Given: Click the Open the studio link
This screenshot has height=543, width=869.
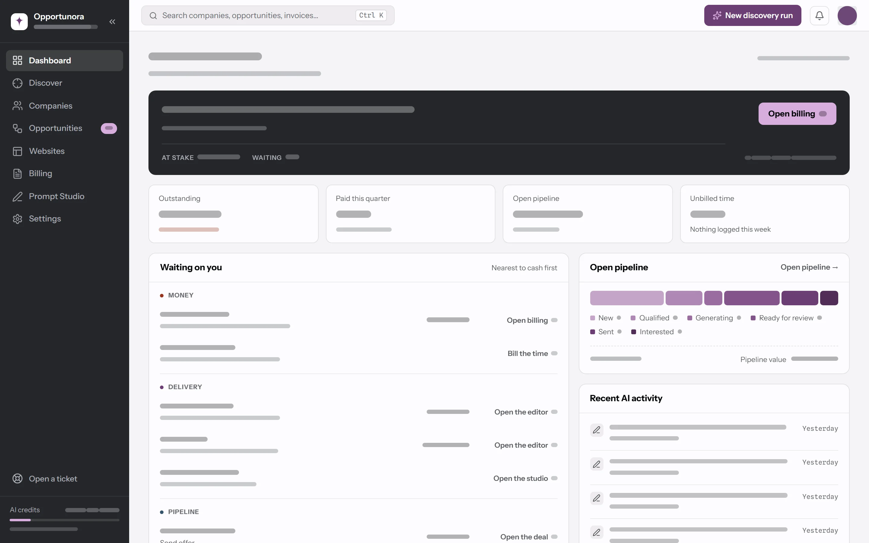Looking at the screenshot, I should click(x=525, y=478).
